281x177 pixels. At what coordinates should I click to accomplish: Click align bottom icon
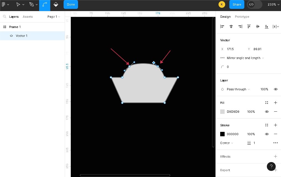267,27
